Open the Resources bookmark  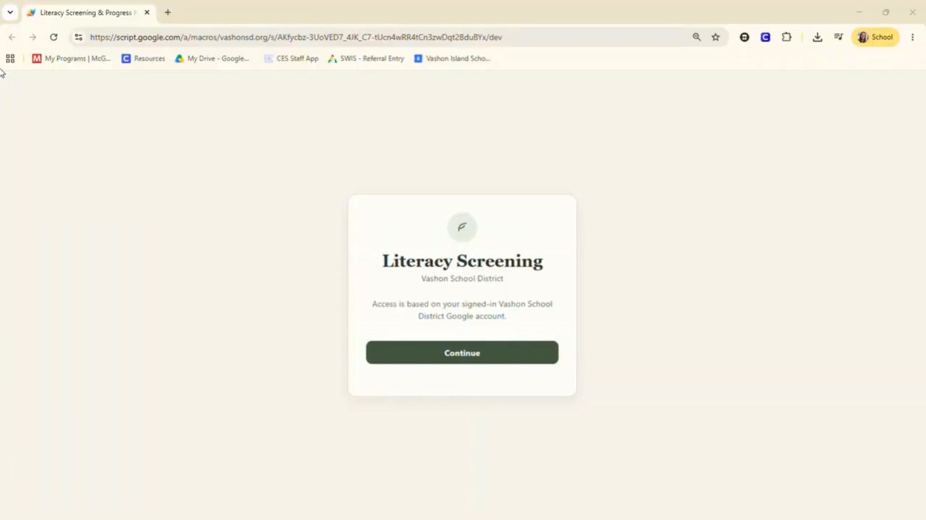[x=143, y=58]
